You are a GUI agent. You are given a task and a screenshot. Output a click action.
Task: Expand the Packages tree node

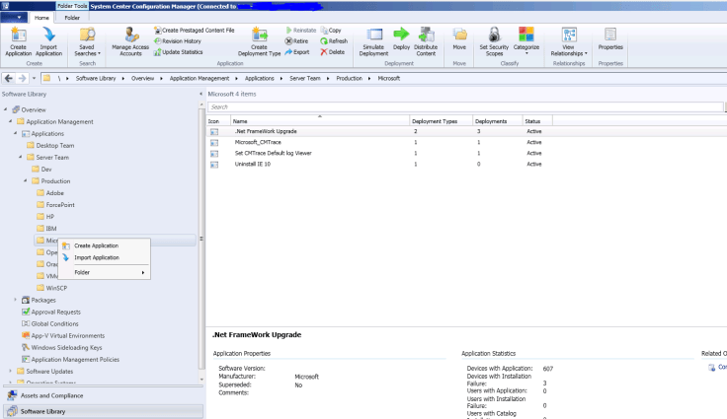click(x=16, y=299)
